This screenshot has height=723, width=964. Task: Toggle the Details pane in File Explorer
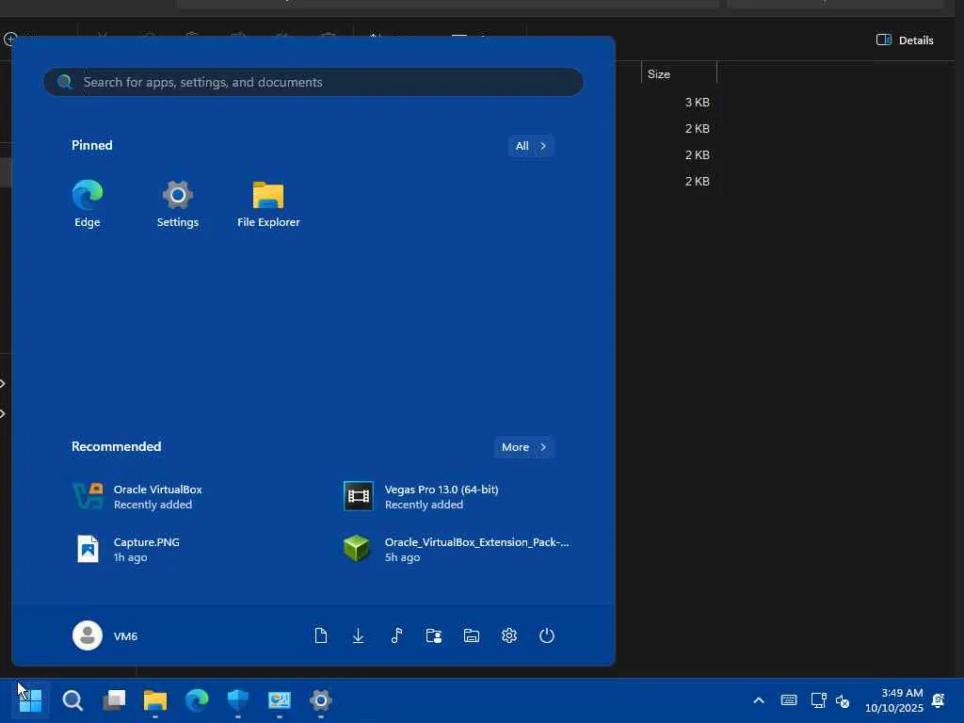click(905, 40)
